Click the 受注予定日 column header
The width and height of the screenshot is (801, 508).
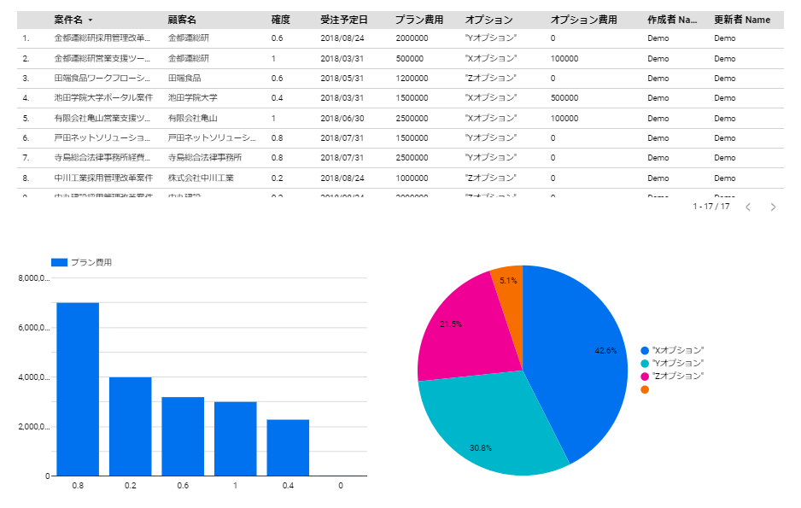click(344, 20)
